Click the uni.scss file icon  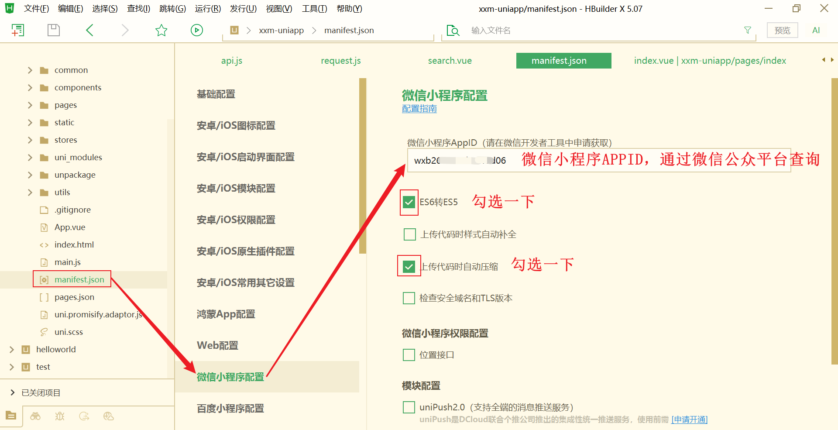pyautogui.click(x=44, y=332)
